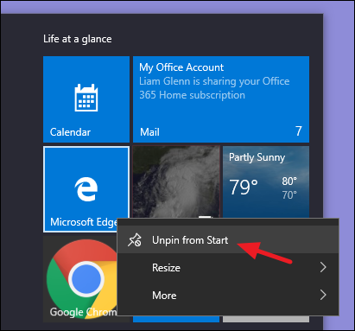Click the Life at a glance group heading

[78, 39]
